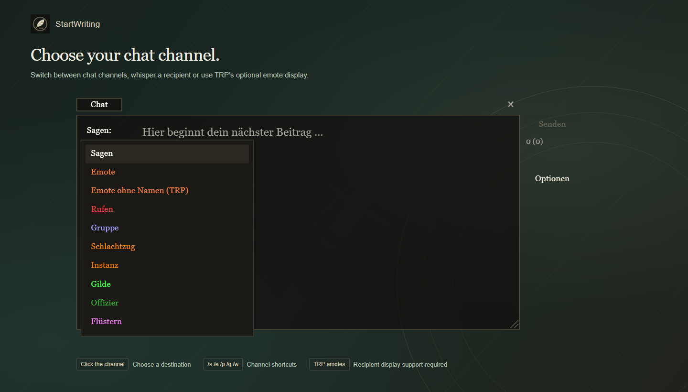Screen dimensions: 688x392
Task: Click 'Choose your chat channel.' heading
Action: point(125,55)
